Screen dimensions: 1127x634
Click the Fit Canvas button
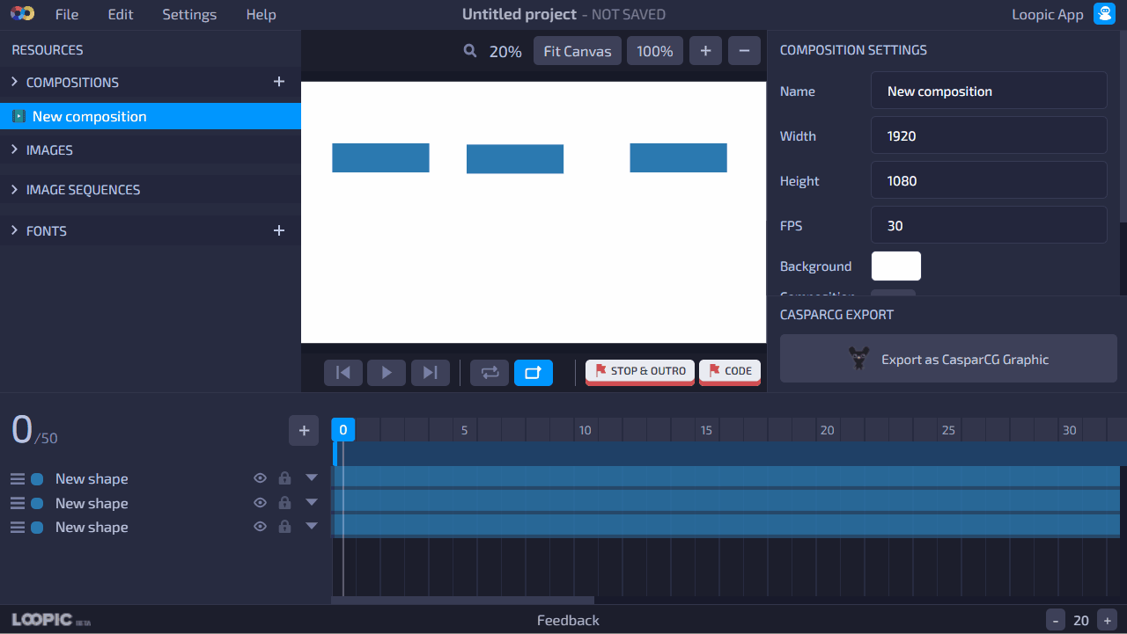(578, 51)
